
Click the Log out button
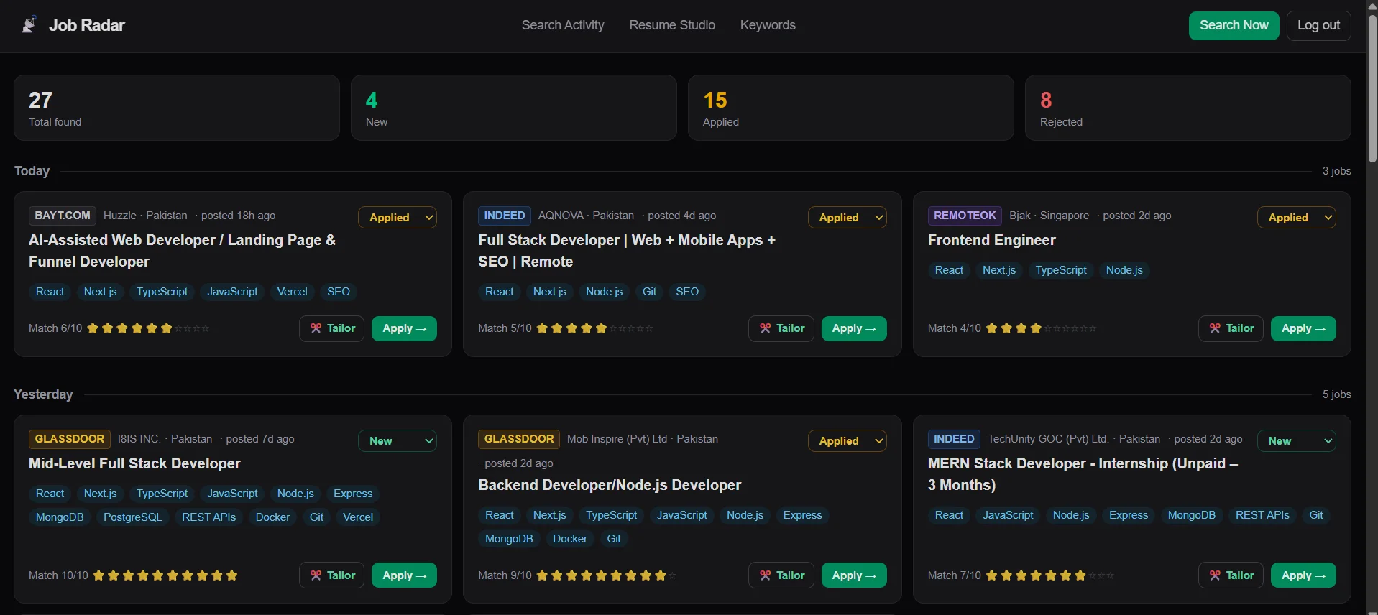(x=1318, y=25)
